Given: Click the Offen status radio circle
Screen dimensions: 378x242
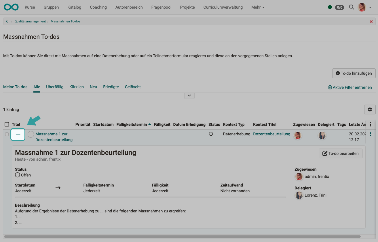Looking at the screenshot, I should click(x=17, y=175).
